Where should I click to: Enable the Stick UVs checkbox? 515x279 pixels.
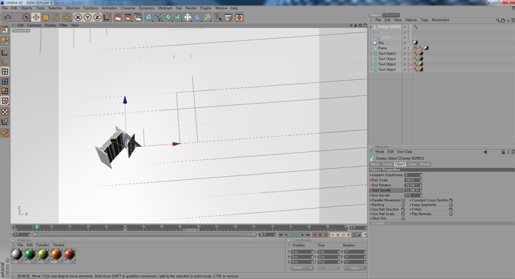click(x=403, y=219)
